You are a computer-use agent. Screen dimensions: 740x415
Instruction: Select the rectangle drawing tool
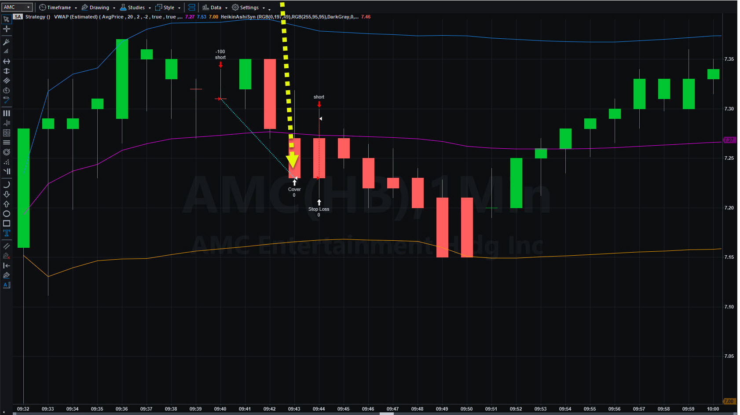6,223
